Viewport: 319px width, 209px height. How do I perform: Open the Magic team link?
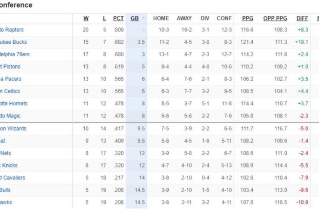click(10, 116)
